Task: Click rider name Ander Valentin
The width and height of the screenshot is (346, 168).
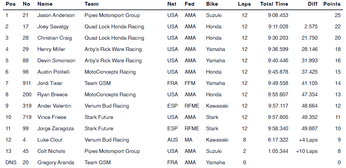Action: point(54,106)
